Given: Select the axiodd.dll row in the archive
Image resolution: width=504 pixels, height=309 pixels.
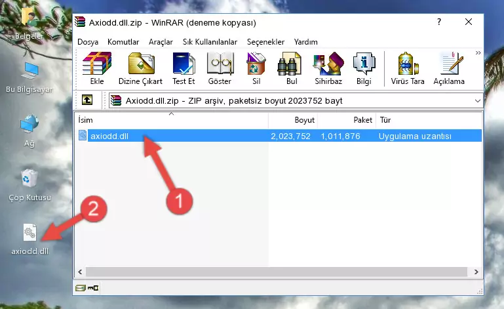Looking at the screenshot, I should point(279,136).
